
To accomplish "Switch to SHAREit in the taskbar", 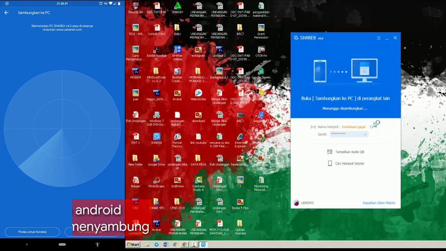I will tap(203, 245).
